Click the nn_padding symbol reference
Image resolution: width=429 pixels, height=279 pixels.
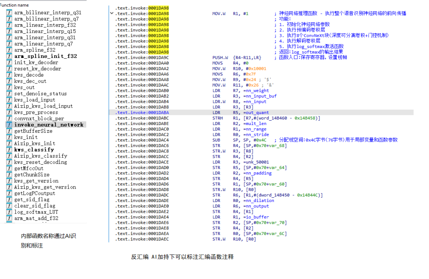tap(259, 173)
